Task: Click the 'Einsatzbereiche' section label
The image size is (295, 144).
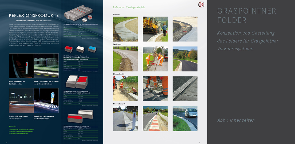Action: click(x=120, y=104)
